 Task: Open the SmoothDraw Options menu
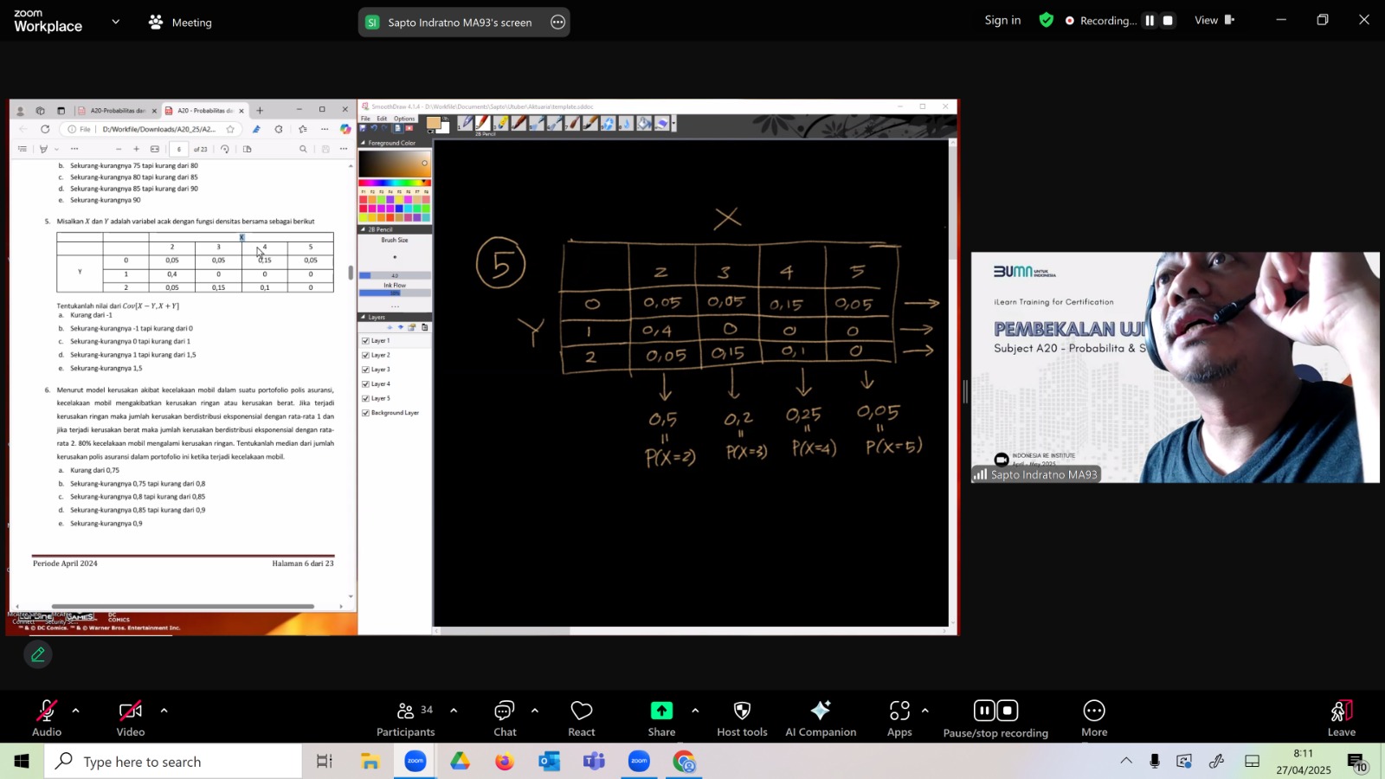(x=404, y=119)
